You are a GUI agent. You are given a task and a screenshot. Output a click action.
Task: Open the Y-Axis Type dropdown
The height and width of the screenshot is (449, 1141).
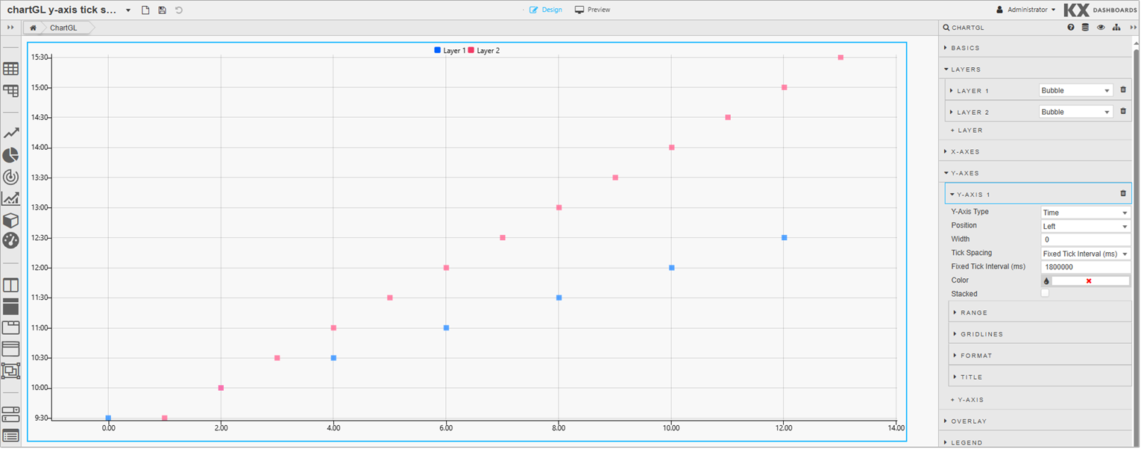(1085, 213)
